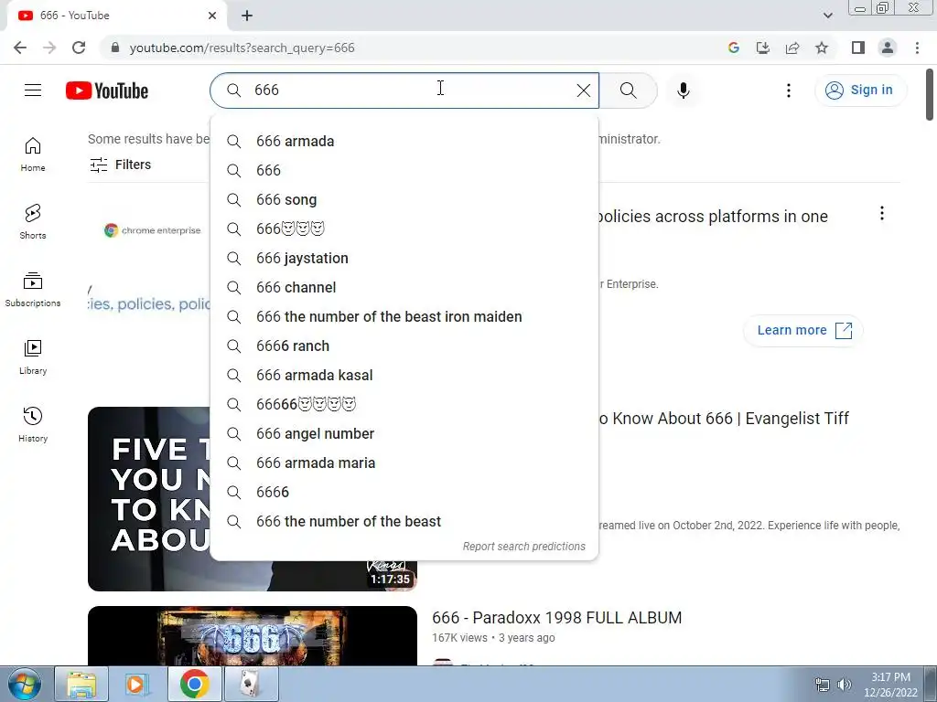Bookmark this tab with star

click(x=822, y=48)
